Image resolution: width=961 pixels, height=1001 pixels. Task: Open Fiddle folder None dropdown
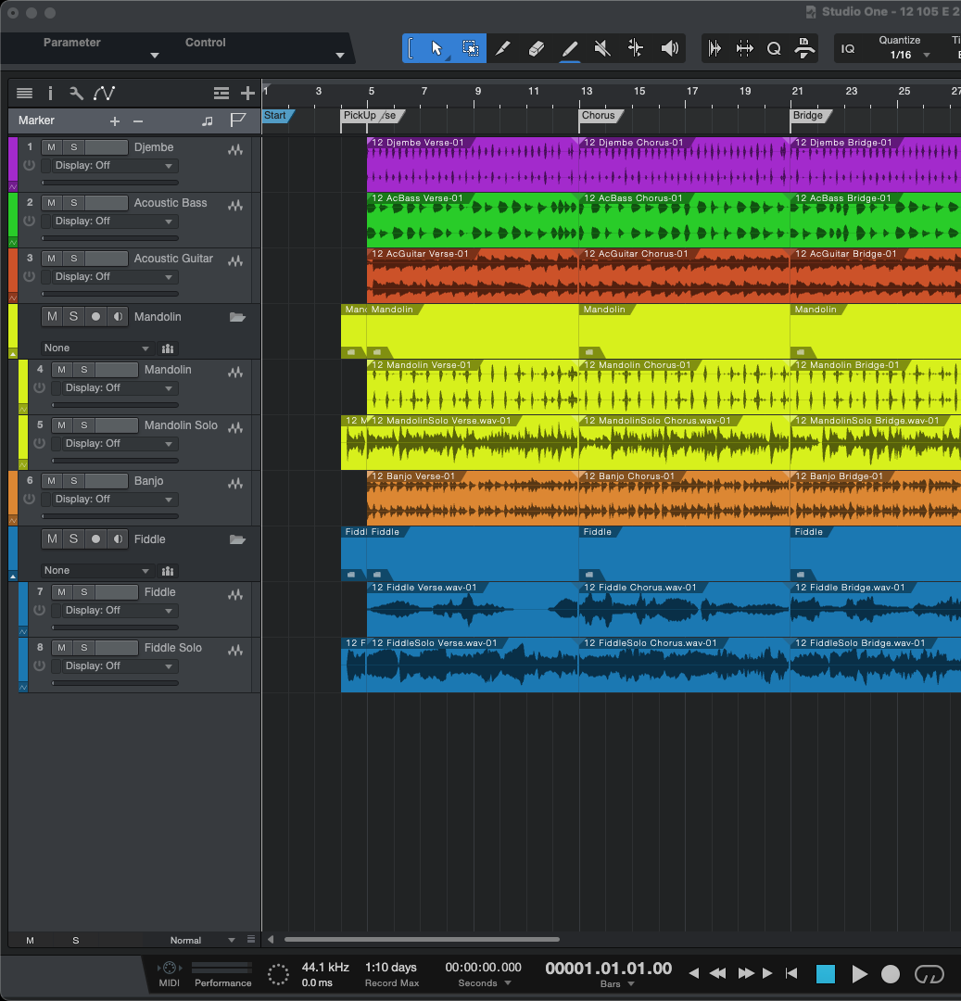97,571
